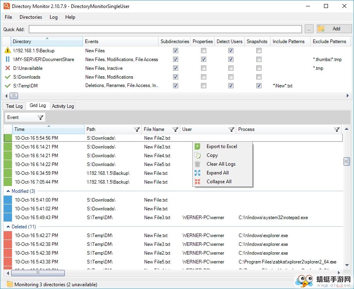Click the Add button
This screenshot has height=289, width=354.
[334, 29]
